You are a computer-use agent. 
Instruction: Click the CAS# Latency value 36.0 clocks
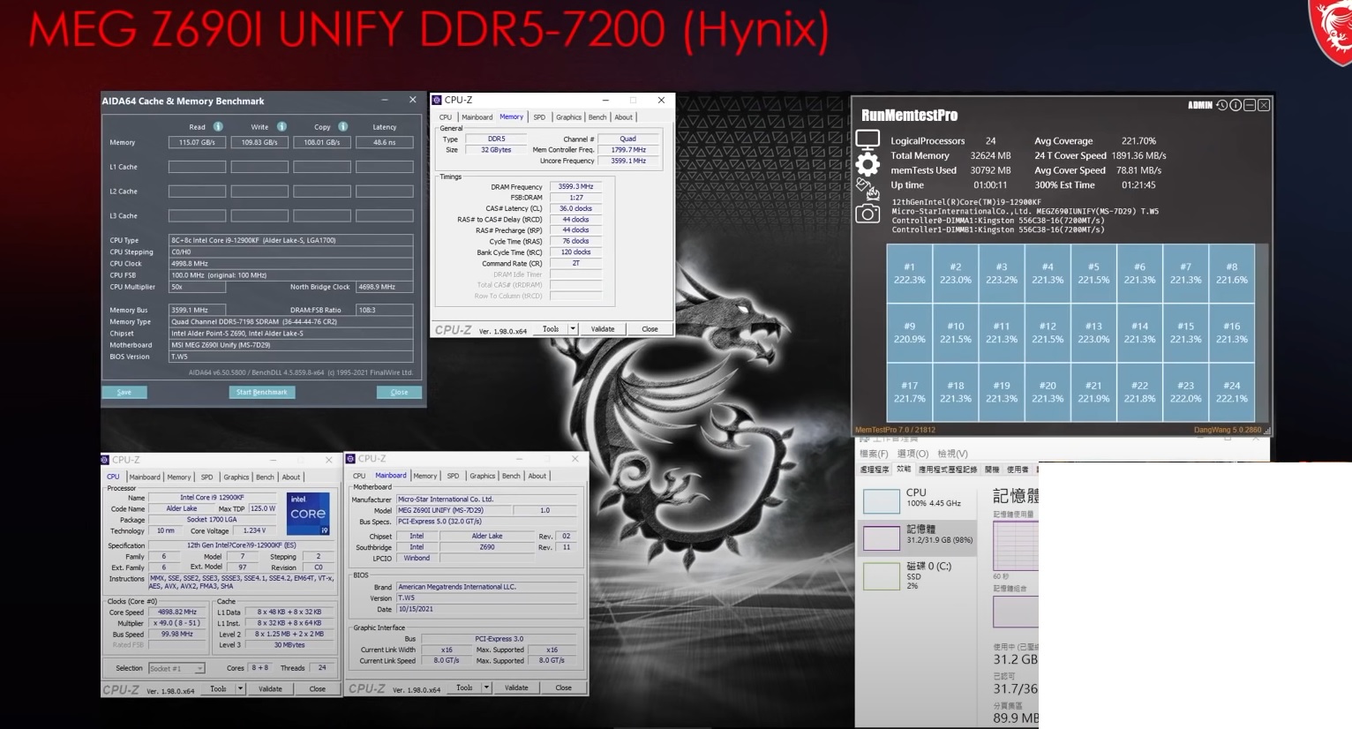pos(576,208)
